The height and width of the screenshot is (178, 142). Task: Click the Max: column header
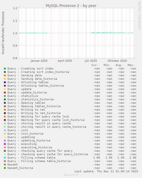pos(131,65)
